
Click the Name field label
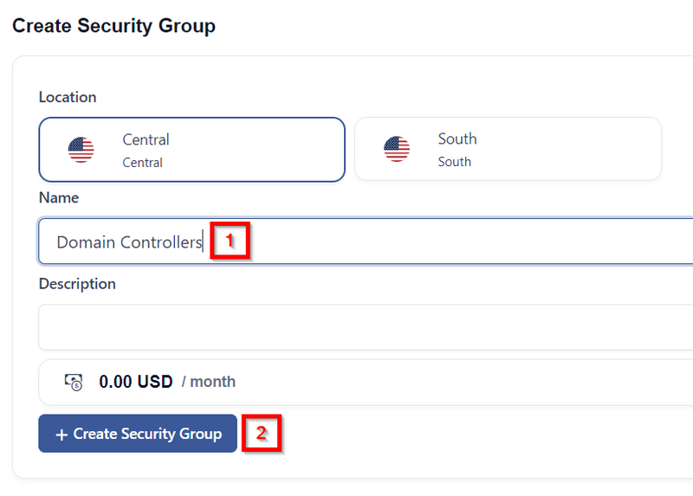click(x=59, y=197)
